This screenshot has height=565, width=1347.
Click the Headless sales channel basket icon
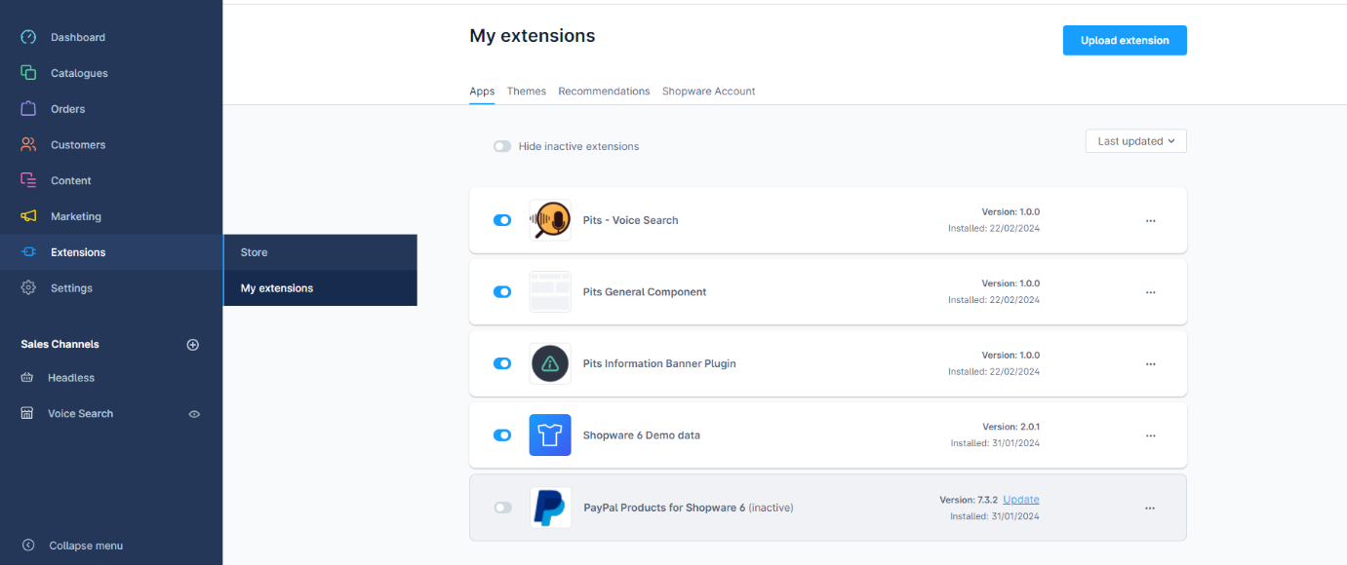27,378
